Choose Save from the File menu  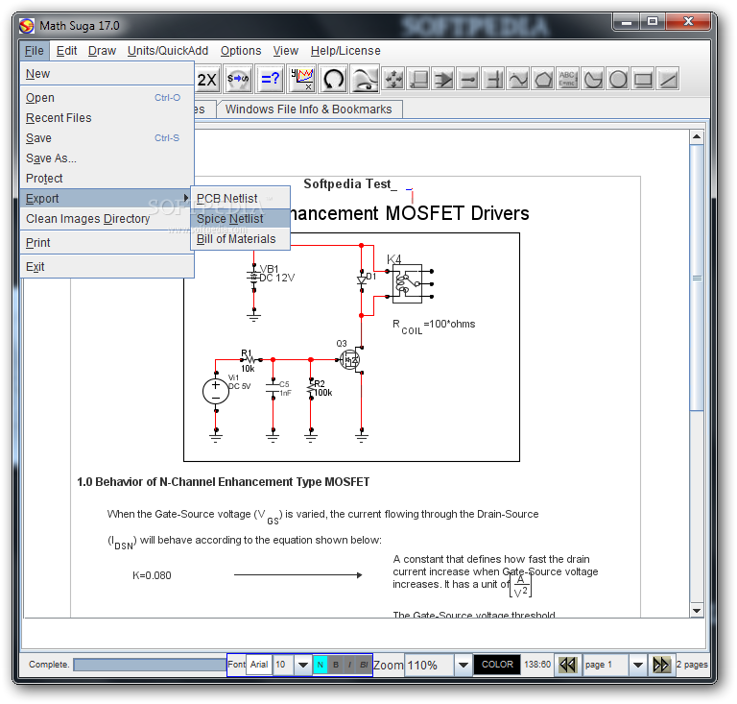107,138
